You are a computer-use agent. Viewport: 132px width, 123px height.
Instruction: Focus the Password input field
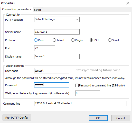point(52,85)
